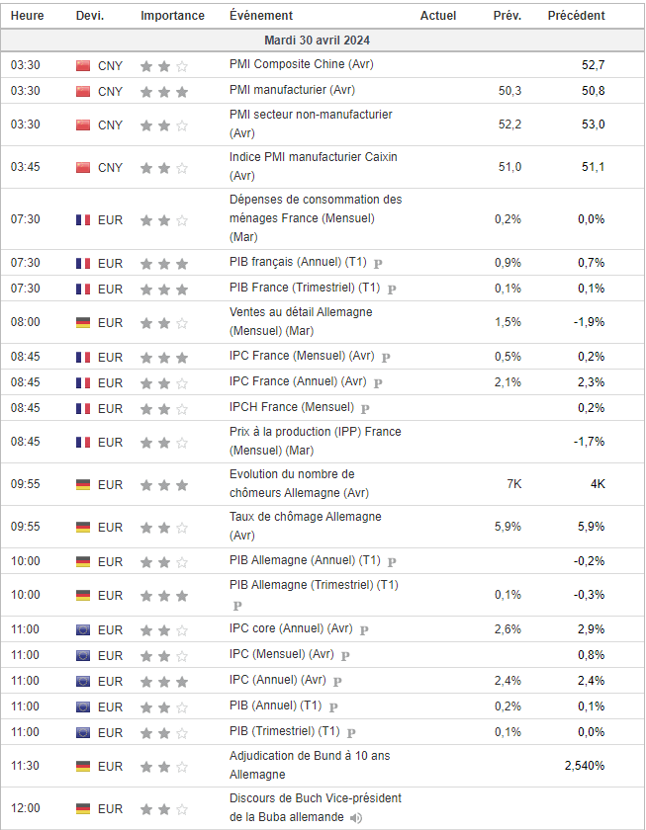Click the China flag in PMI Composite row
This screenshot has height=830, width=646.
tap(83, 65)
